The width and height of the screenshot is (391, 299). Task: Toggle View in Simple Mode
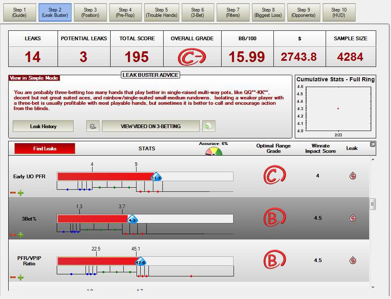[34, 78]
